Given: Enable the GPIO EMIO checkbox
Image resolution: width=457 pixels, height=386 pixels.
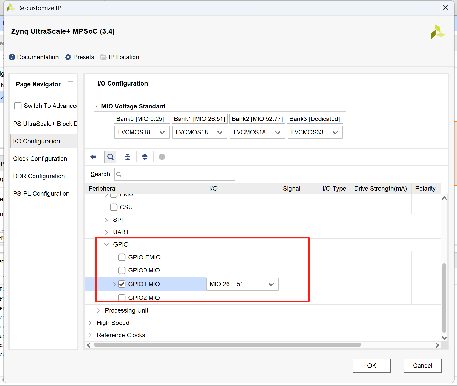Looking at the screenshot, I should coord(122,257).
